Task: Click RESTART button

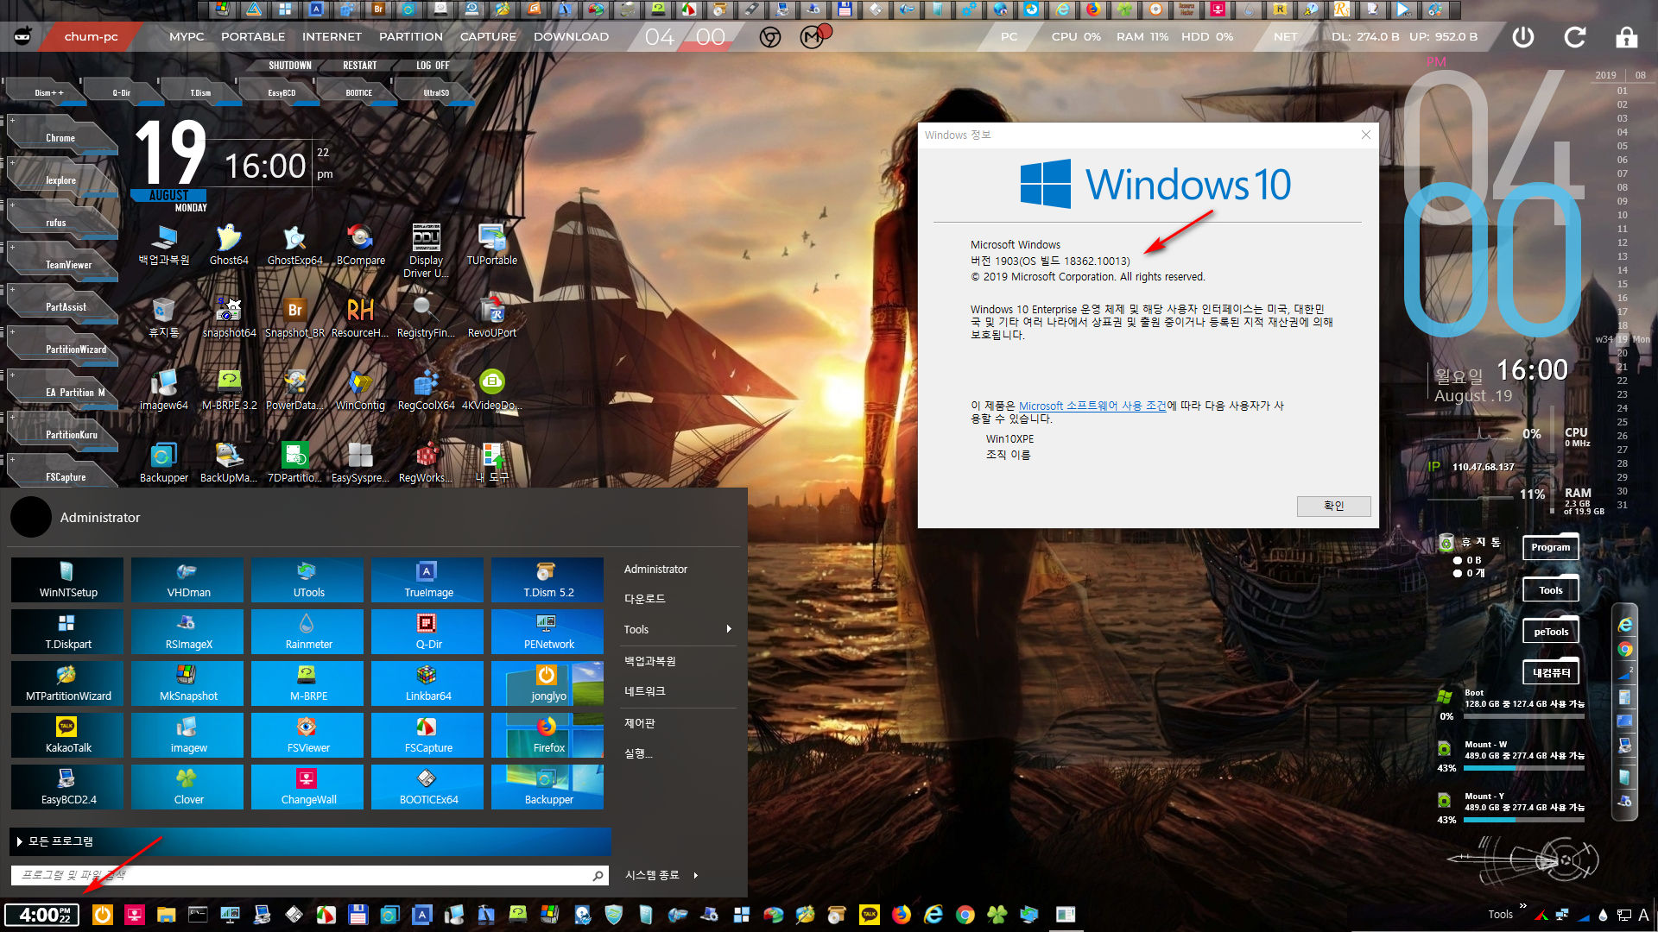Action: [x=359, y=66]
